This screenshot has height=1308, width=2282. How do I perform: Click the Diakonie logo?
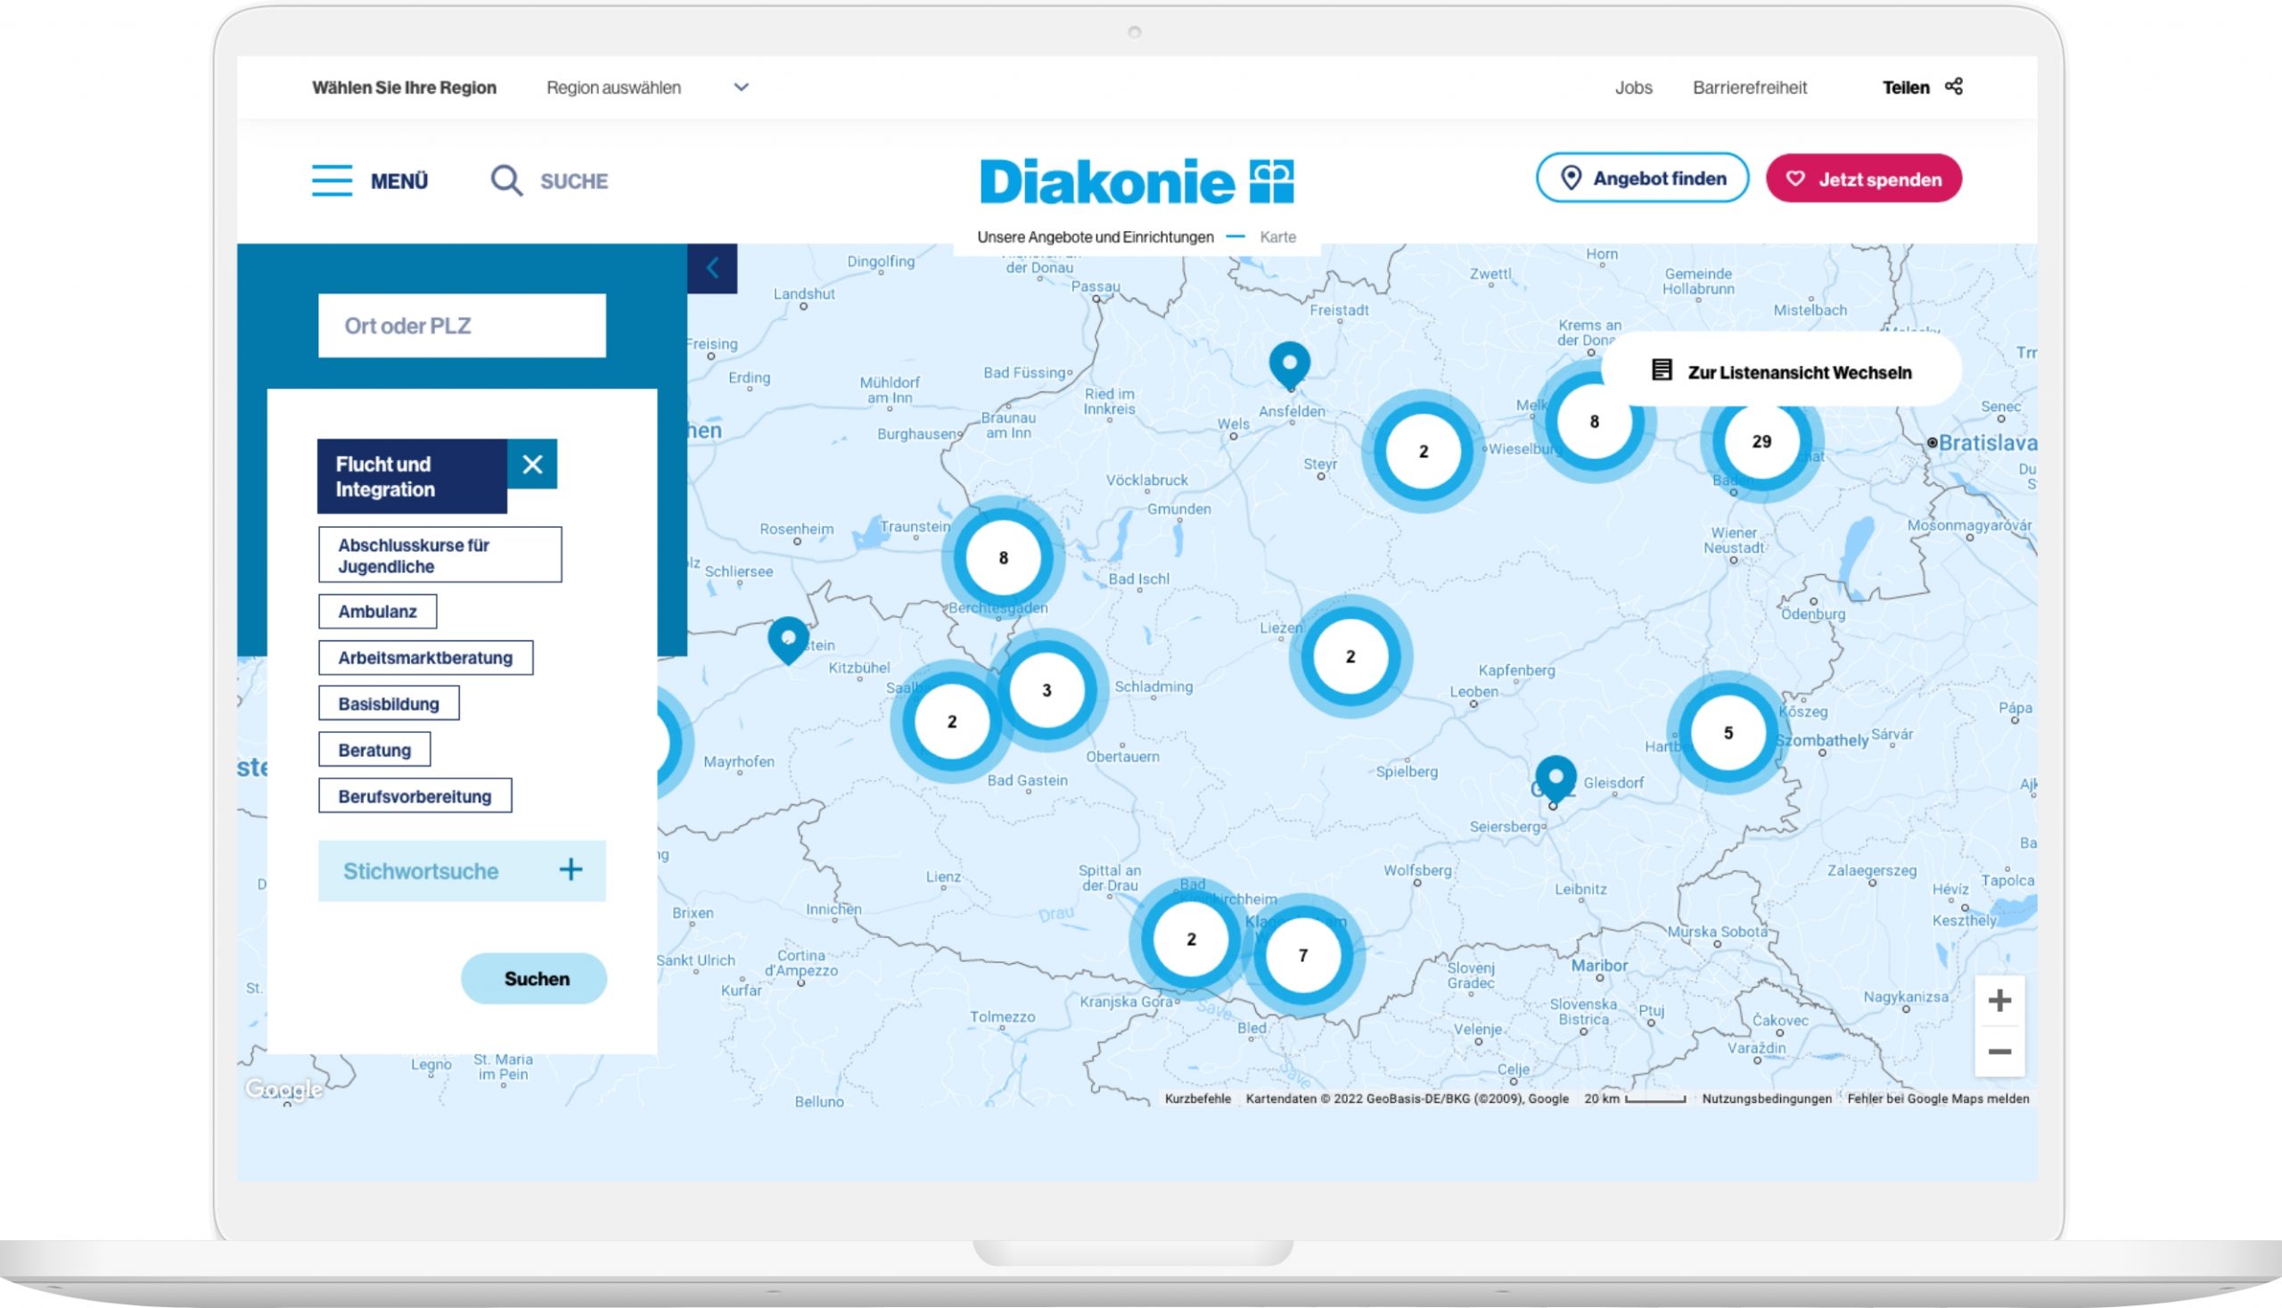(1136, 181)
